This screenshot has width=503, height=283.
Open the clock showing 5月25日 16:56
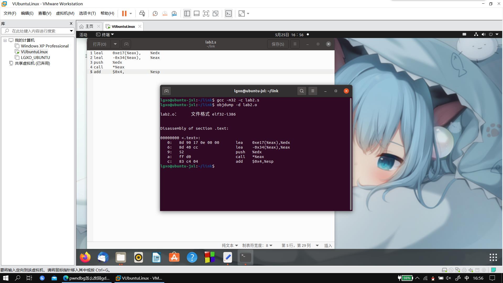point(289,35)
